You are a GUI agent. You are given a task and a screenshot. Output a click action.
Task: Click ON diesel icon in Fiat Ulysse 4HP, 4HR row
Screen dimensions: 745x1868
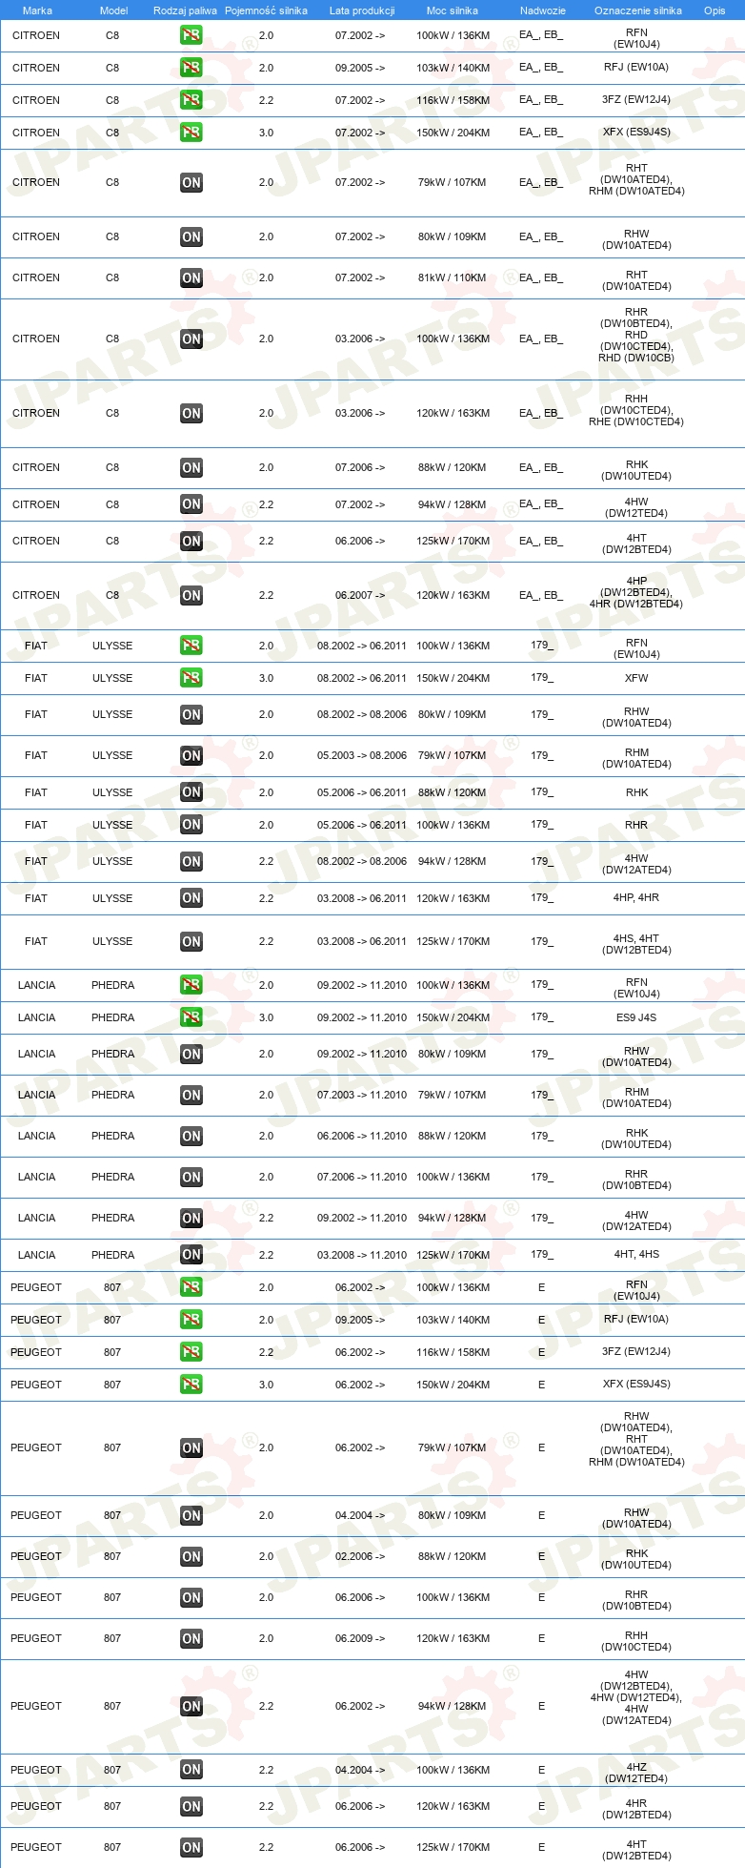pos(191,898)
